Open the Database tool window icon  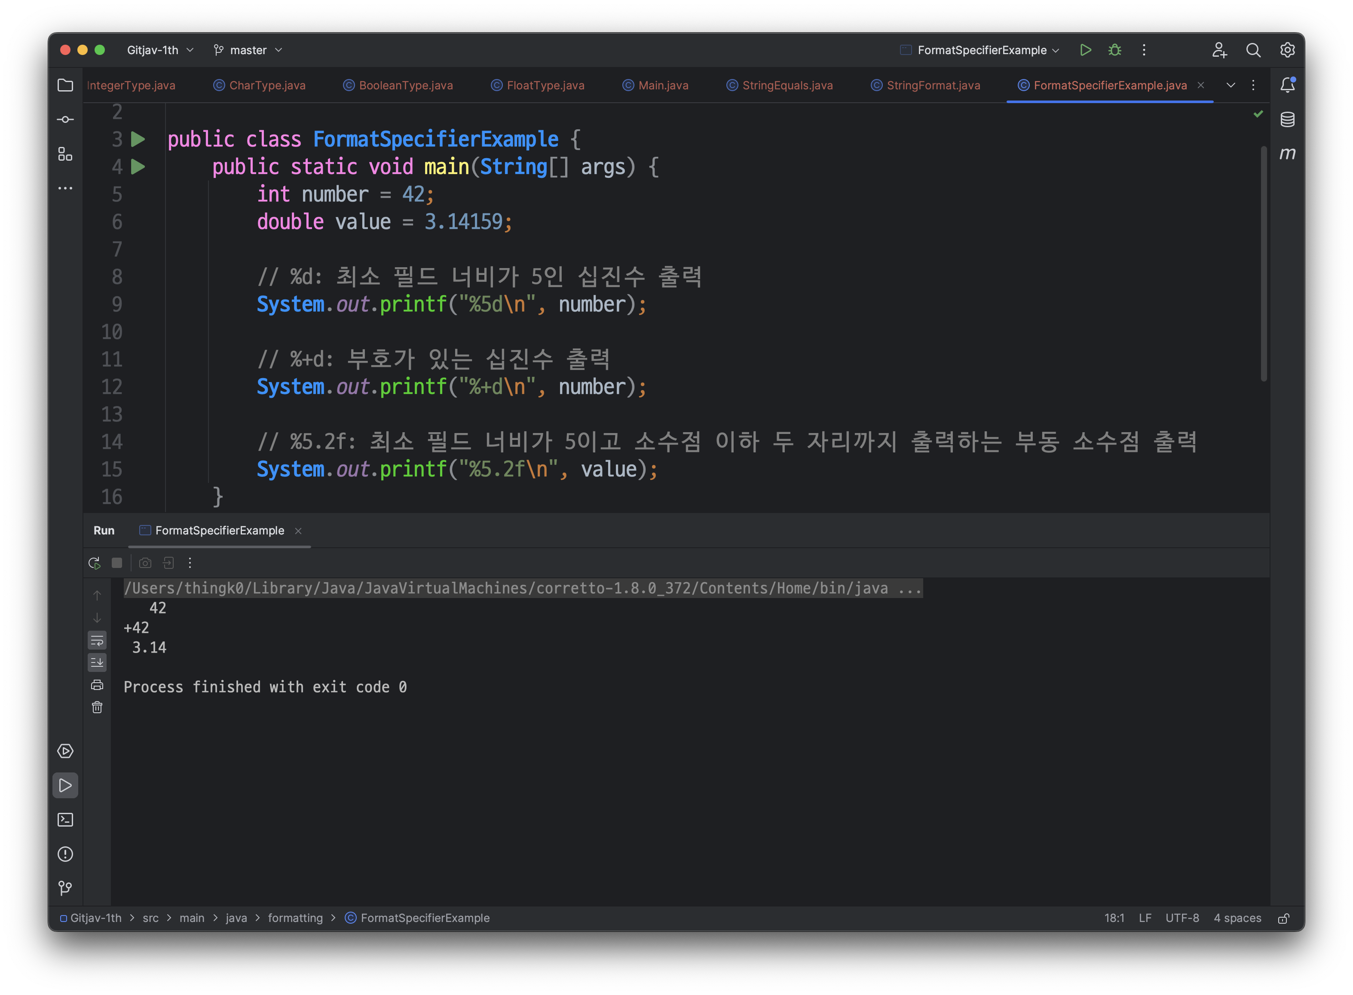1287,119
